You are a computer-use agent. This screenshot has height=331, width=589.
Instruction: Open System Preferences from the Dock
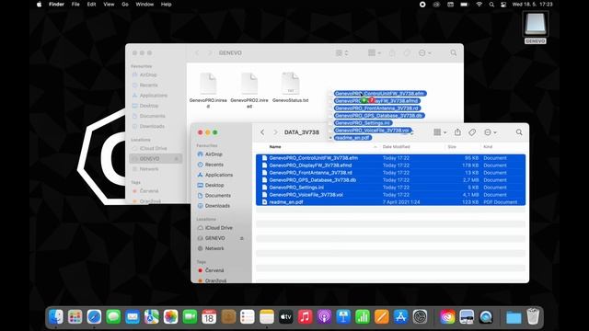420,317
